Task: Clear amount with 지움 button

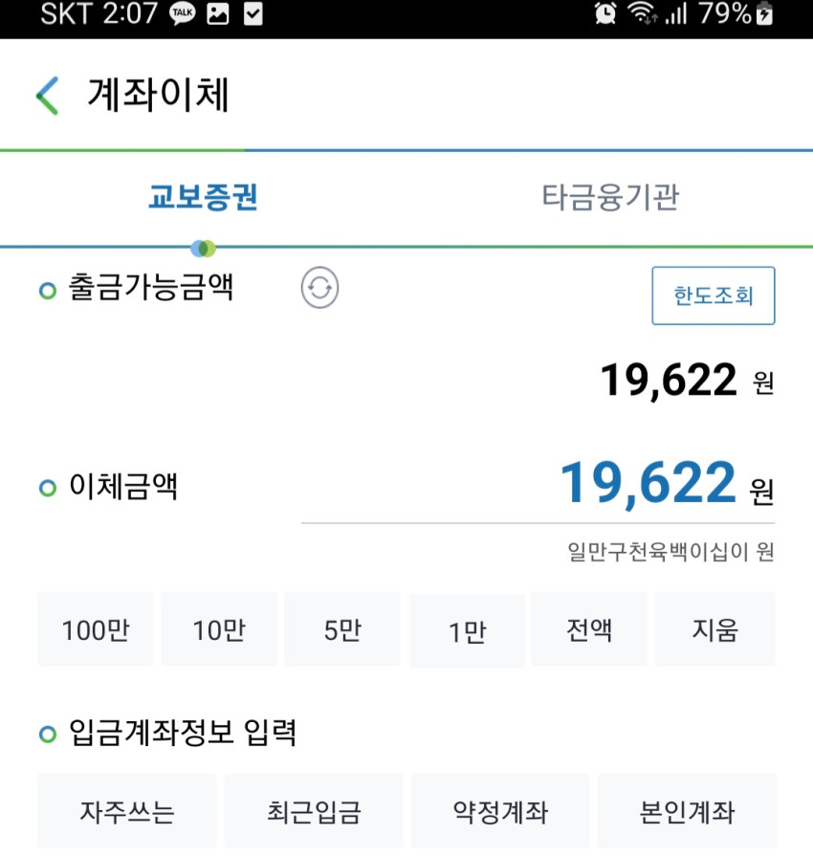Action: [x=714, y=629]
